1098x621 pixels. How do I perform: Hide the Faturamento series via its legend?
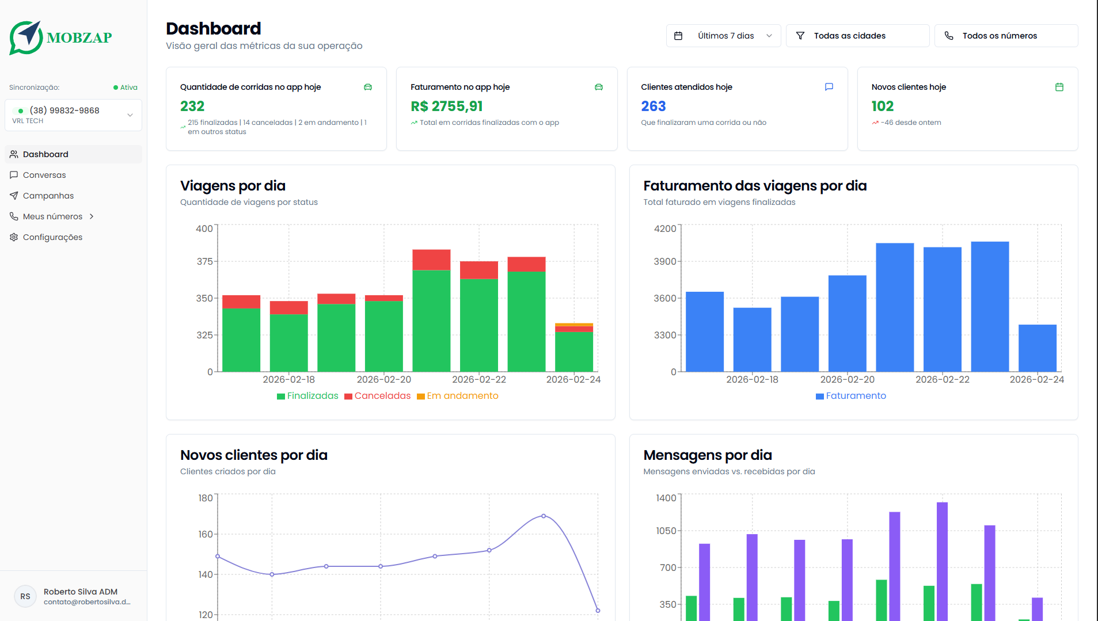click(x=851, y=396)
